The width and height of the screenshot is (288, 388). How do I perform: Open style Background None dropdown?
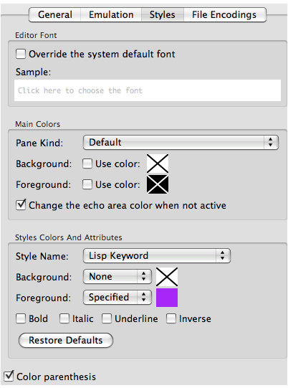tap(117, 276)
